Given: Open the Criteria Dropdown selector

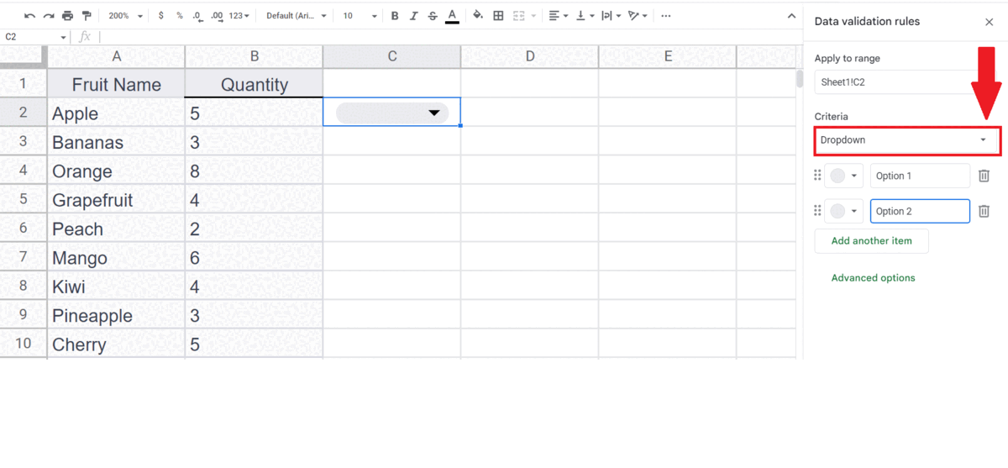Looking at the screenshot, I should coord(906,140).
